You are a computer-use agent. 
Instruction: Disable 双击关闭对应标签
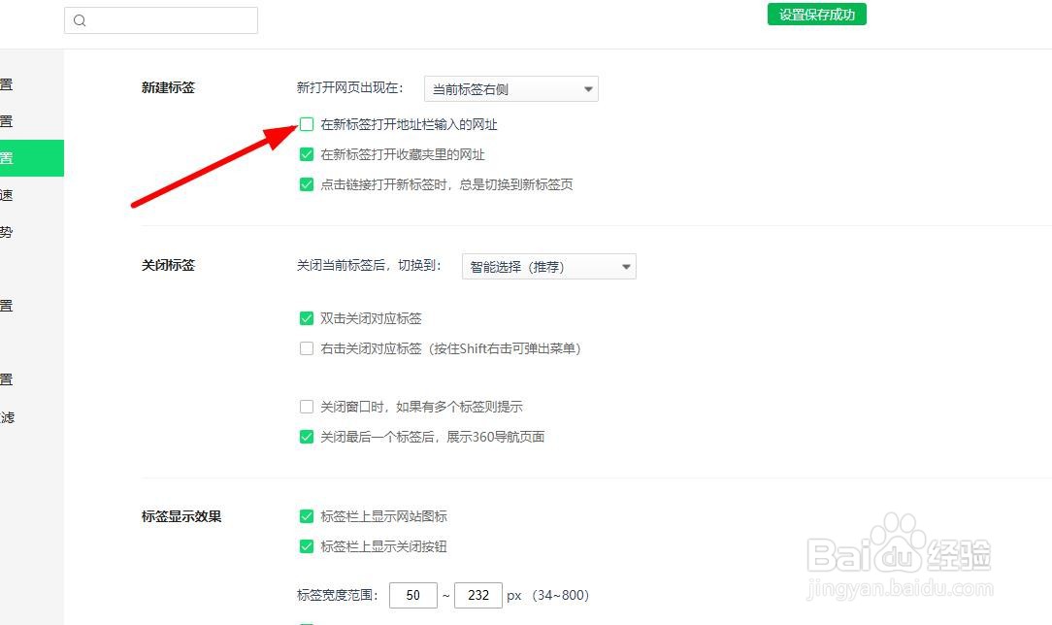[307, 317]
